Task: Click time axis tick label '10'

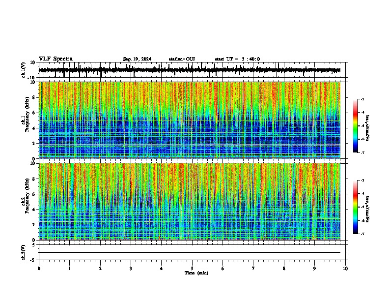Action: coord(345,269)
